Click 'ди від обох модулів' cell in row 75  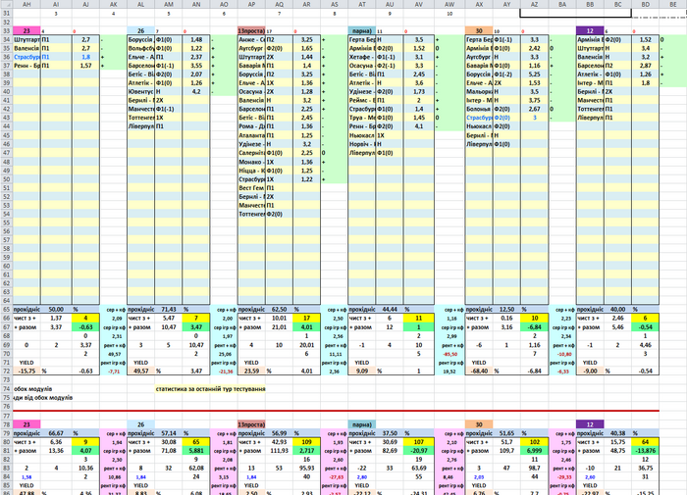[x=43, y=398]
